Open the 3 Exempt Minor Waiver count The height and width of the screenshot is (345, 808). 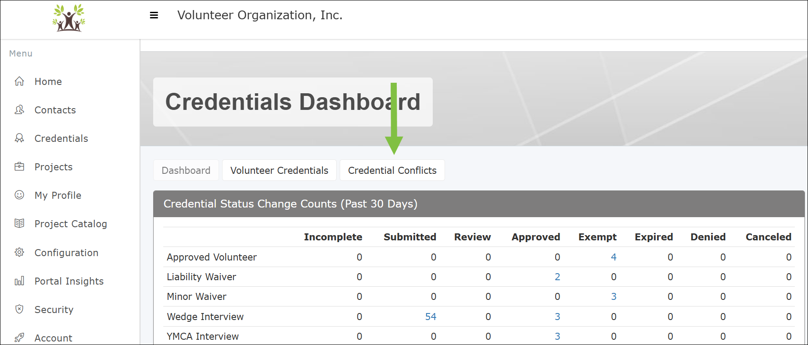click(x=614, y=296)
